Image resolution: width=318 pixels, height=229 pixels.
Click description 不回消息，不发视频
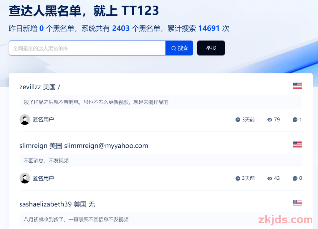pyautogui.click(x=46, y=161)
